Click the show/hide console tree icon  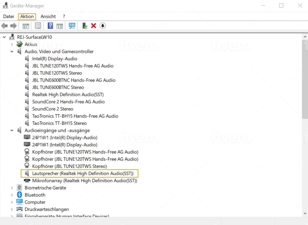coord(26,26)
